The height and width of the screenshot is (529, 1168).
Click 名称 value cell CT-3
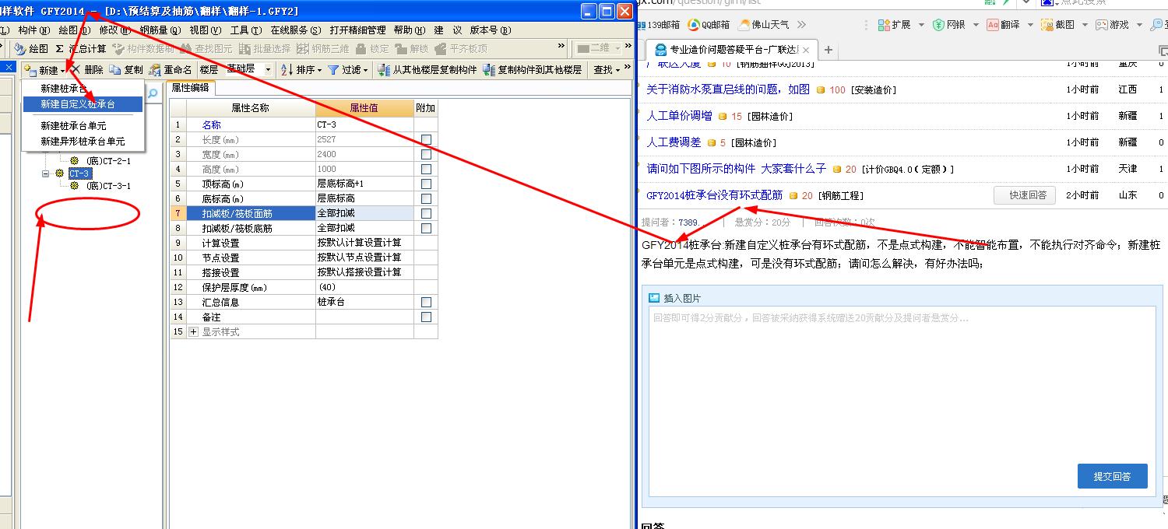point(364,124)
